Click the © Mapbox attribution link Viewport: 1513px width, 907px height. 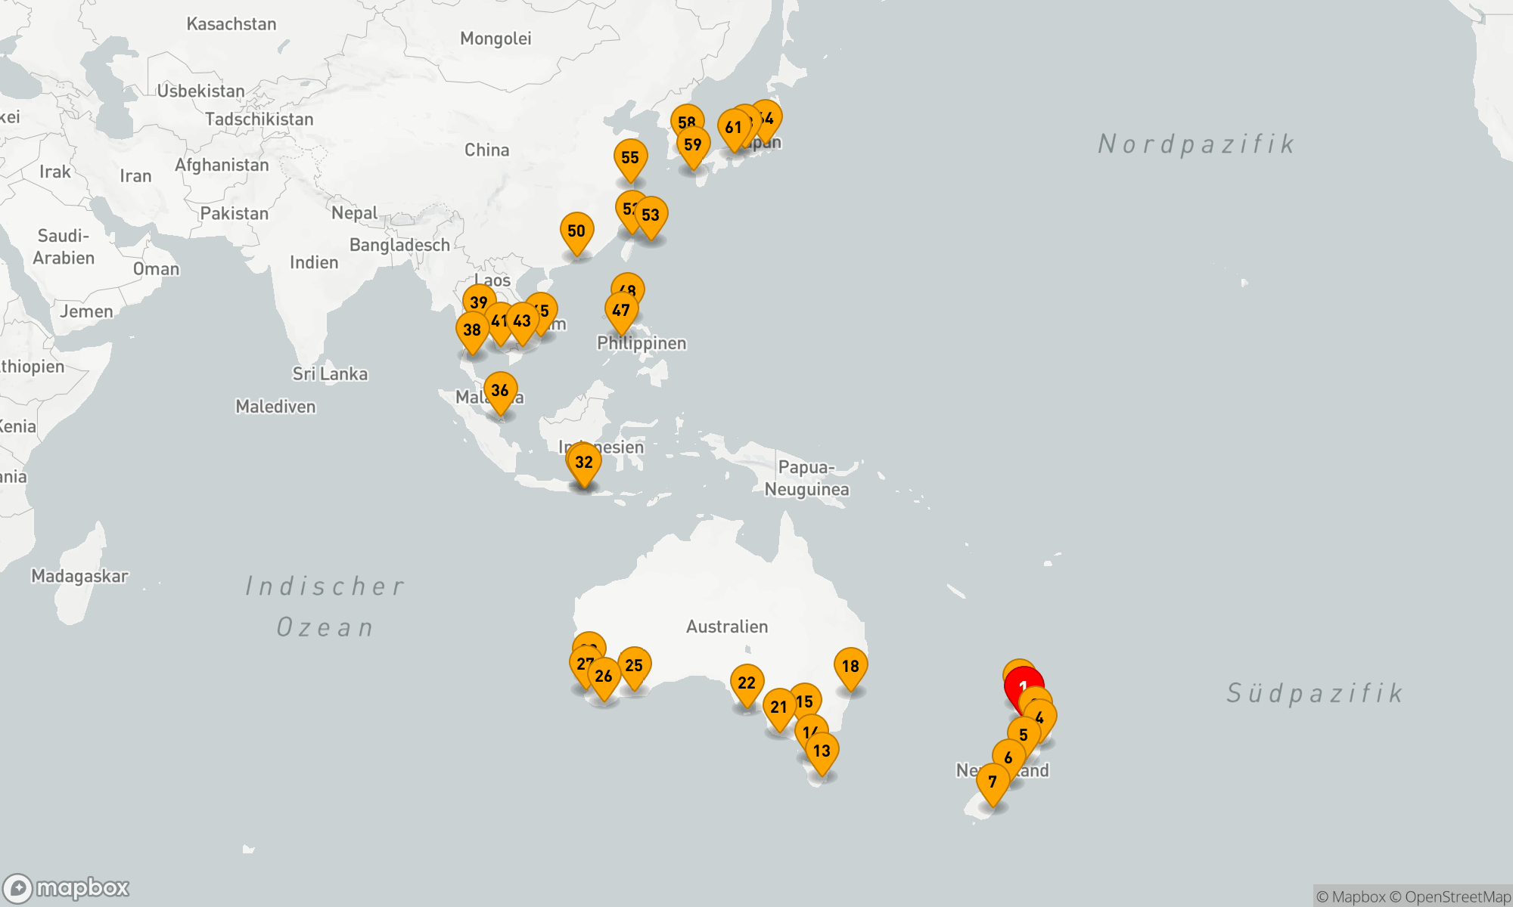click(1350, 896)
